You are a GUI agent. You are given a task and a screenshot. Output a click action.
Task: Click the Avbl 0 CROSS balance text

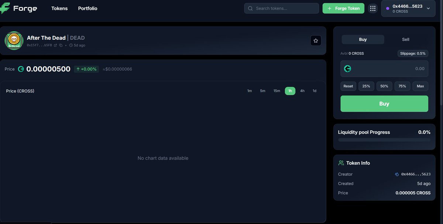click(x=352, y=53)
